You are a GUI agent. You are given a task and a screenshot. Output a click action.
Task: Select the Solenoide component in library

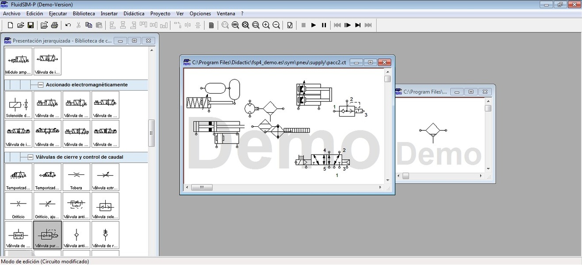click(x=19, y=105)
